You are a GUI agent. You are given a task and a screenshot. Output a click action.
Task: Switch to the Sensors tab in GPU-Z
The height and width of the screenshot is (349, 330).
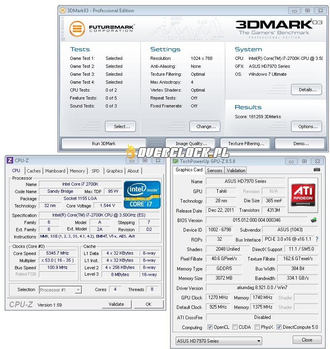point(215,171)
